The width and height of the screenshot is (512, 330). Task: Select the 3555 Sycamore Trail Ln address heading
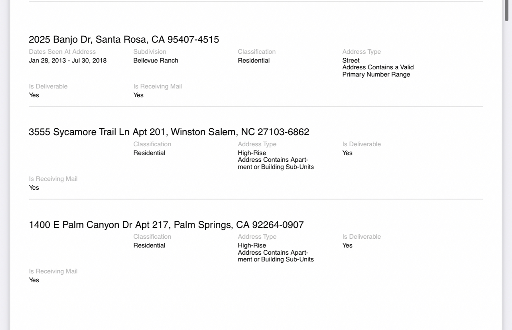coord(169,132)
